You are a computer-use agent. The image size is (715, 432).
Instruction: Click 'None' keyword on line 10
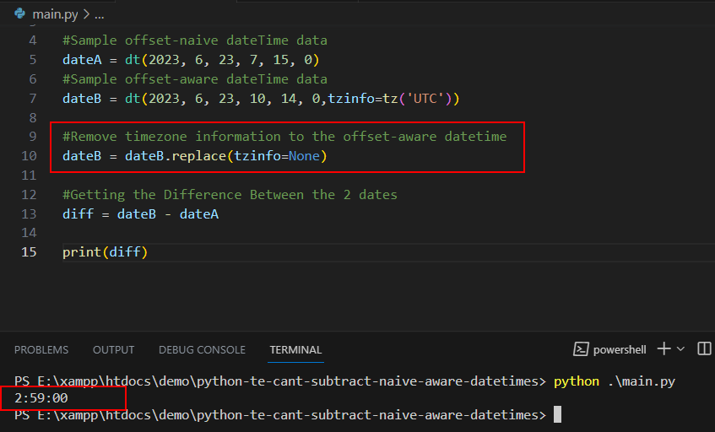304,156
